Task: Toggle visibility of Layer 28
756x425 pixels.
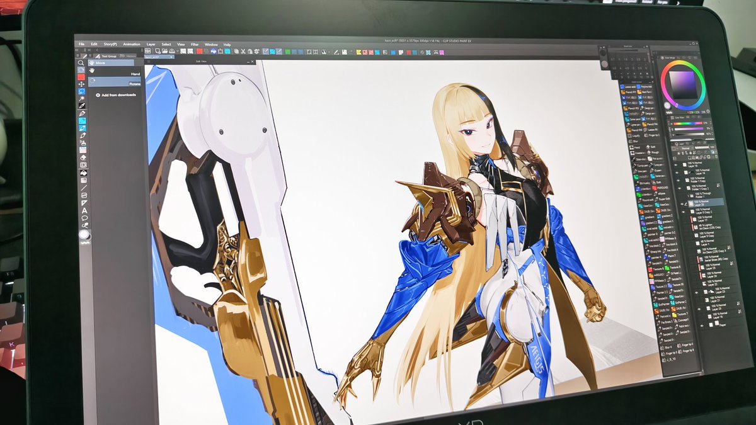Action: 682,204
